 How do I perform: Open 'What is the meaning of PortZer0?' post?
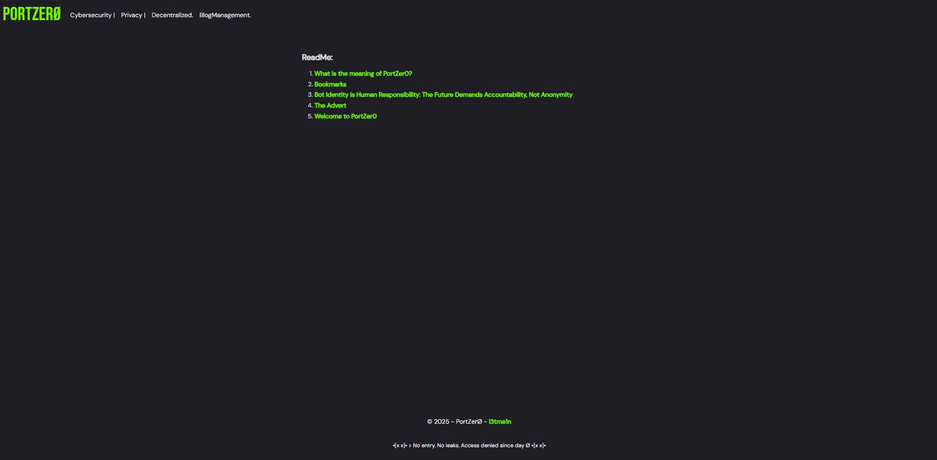coord(363,74)
